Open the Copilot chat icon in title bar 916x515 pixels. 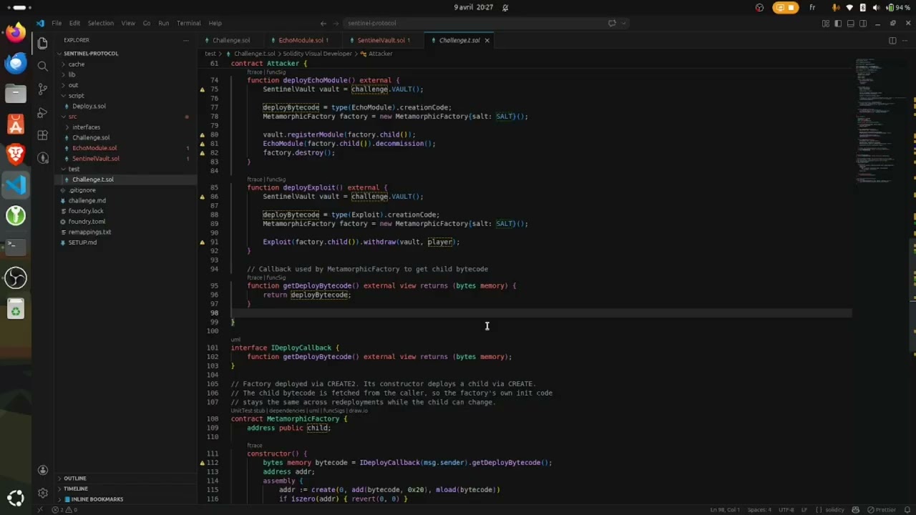612,23
